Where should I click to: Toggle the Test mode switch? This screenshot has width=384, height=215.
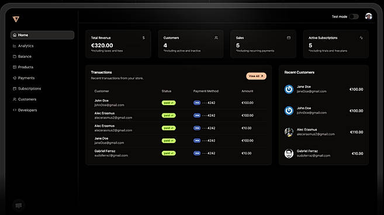tap(354, 17)
